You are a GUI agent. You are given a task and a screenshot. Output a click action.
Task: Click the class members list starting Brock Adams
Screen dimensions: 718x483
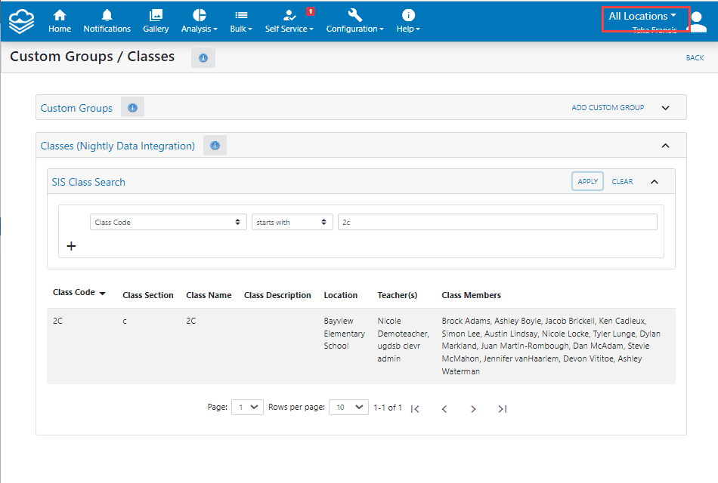click(x=551, y=346)
